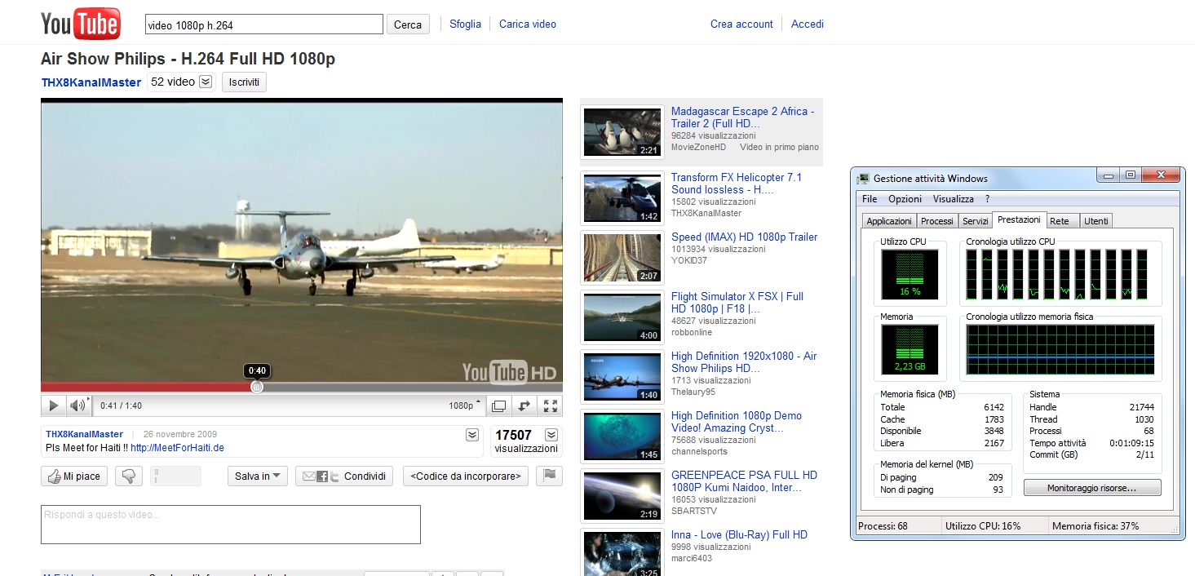Switch to the Processi tab in Task Manager
Viewport: 1195px width, 576px height.
click(x=936, y=221)
